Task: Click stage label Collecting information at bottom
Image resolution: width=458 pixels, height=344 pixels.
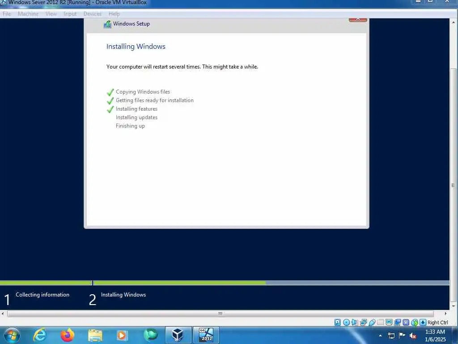Action: pos(42,295)
